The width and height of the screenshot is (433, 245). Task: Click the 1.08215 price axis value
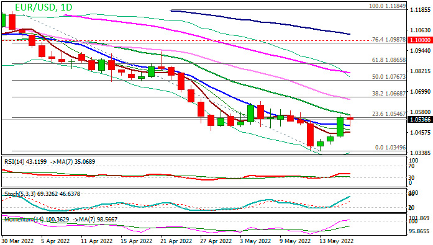pyautogui.click(x=421, y=71)
